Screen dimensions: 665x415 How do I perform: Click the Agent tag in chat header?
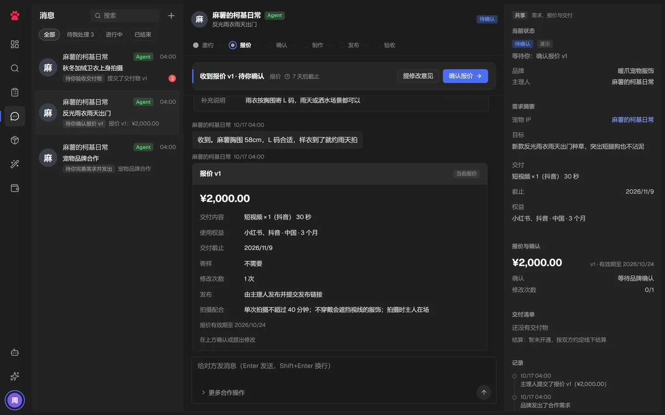pyautogui.click(x=274, y=16)
